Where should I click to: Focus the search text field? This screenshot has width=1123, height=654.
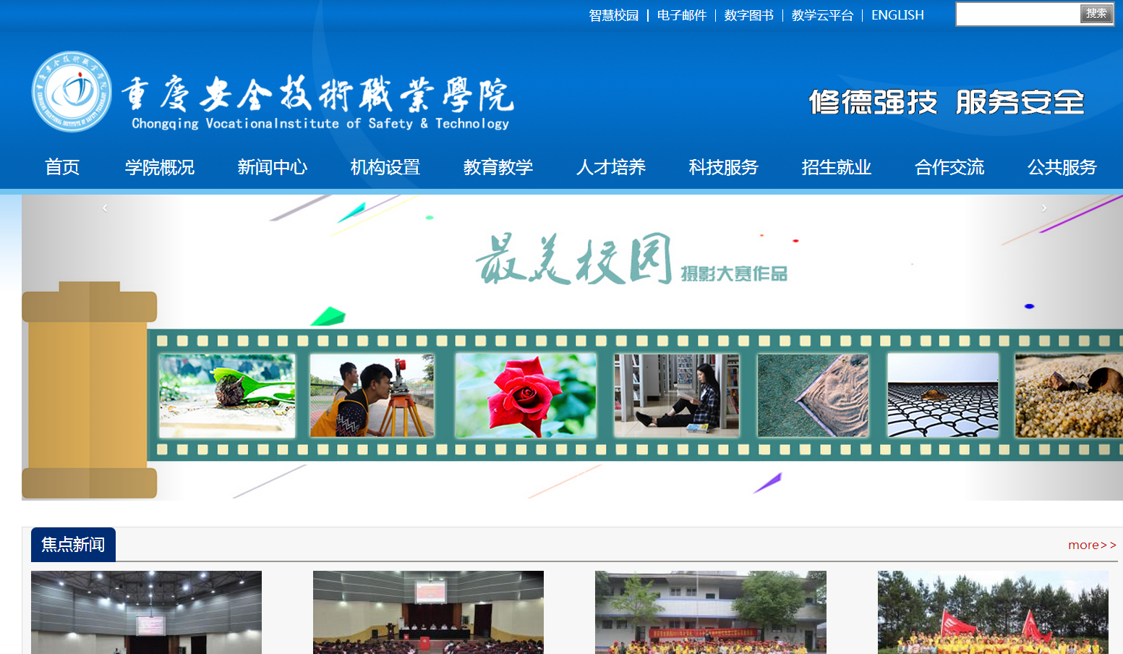click(1017, 14)
